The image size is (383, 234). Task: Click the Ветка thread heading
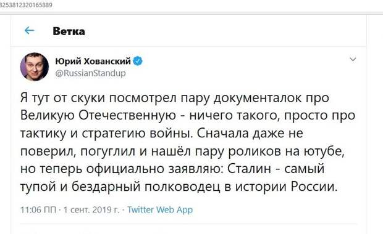pos(69,31)
